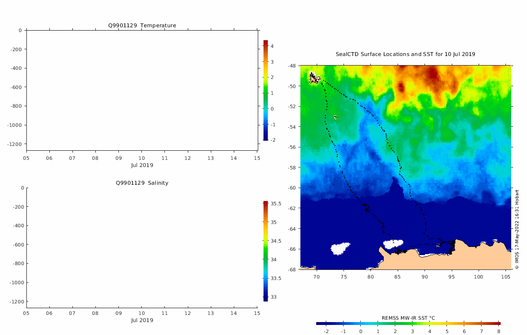Screen dimensions: 527x335
Task: Click inside the empty Temperature plot area
Action: pos(142,90)
